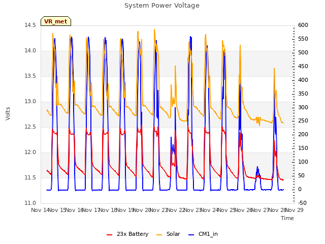Click the red 23x Battery legend swatch
This screenshot has height=244, width=325.
(109, 235)
